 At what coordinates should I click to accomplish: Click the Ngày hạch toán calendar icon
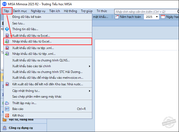(x=163, y=17)
